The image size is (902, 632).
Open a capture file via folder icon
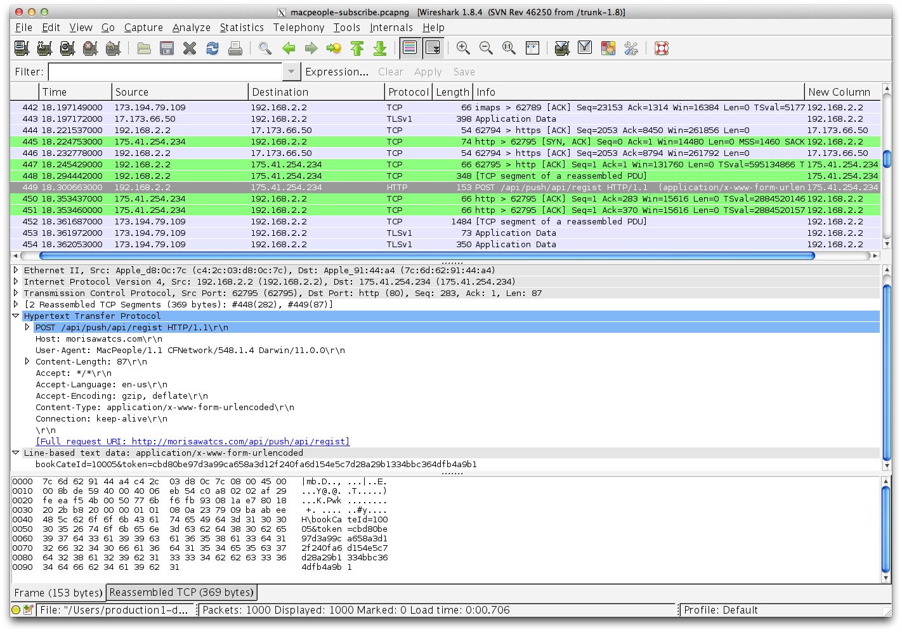click(144, 48)
